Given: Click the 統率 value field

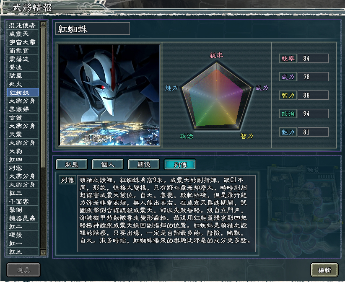Looking at the screenshot, I should (313, 58).
